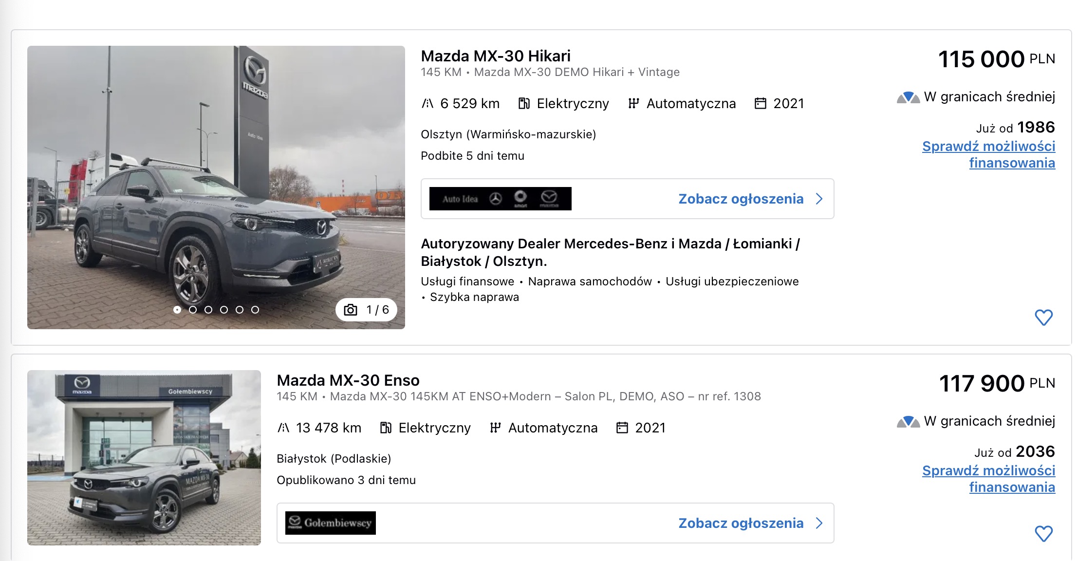Select the last photo dot on Hikari image
1077x561 pixels.
(255, 310)
